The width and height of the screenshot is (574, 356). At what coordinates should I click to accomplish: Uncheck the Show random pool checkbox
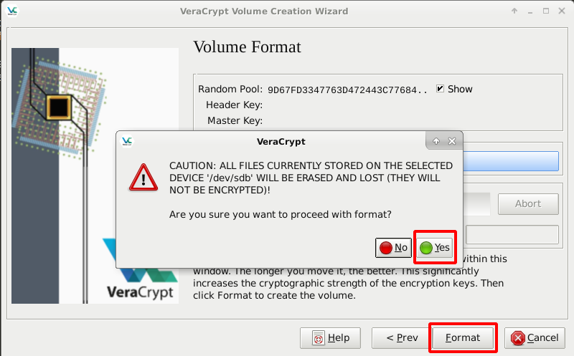click(x=440, y=89)
